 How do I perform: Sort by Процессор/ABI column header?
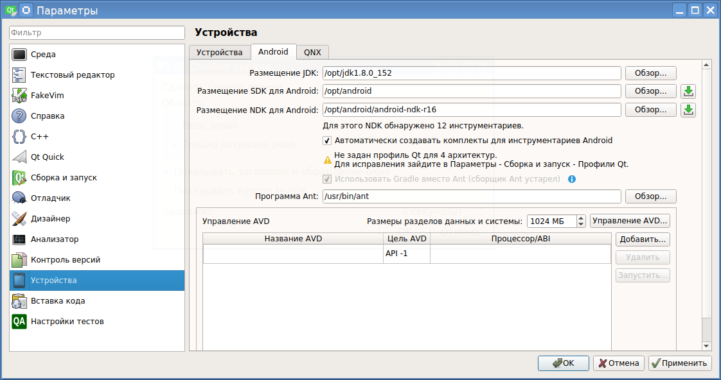tap(521, 239)
